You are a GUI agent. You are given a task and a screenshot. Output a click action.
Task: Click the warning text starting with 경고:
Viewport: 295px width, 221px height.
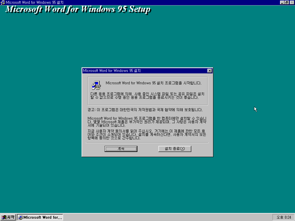[x=145, y=110]
